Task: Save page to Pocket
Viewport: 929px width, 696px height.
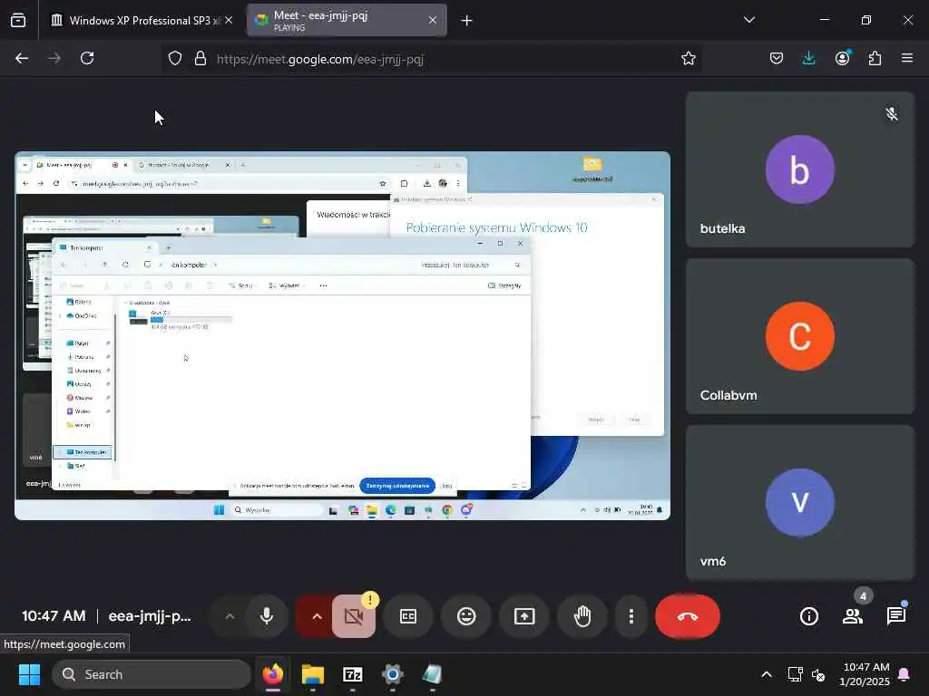Action: [x=777, y=58]
